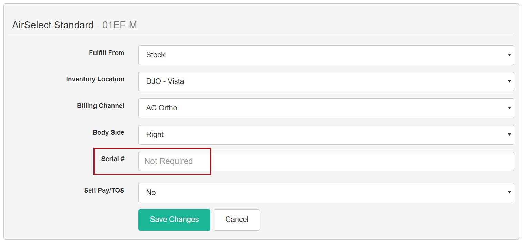Click the arrow on the Fulfill From field

[x=509, y=55]
